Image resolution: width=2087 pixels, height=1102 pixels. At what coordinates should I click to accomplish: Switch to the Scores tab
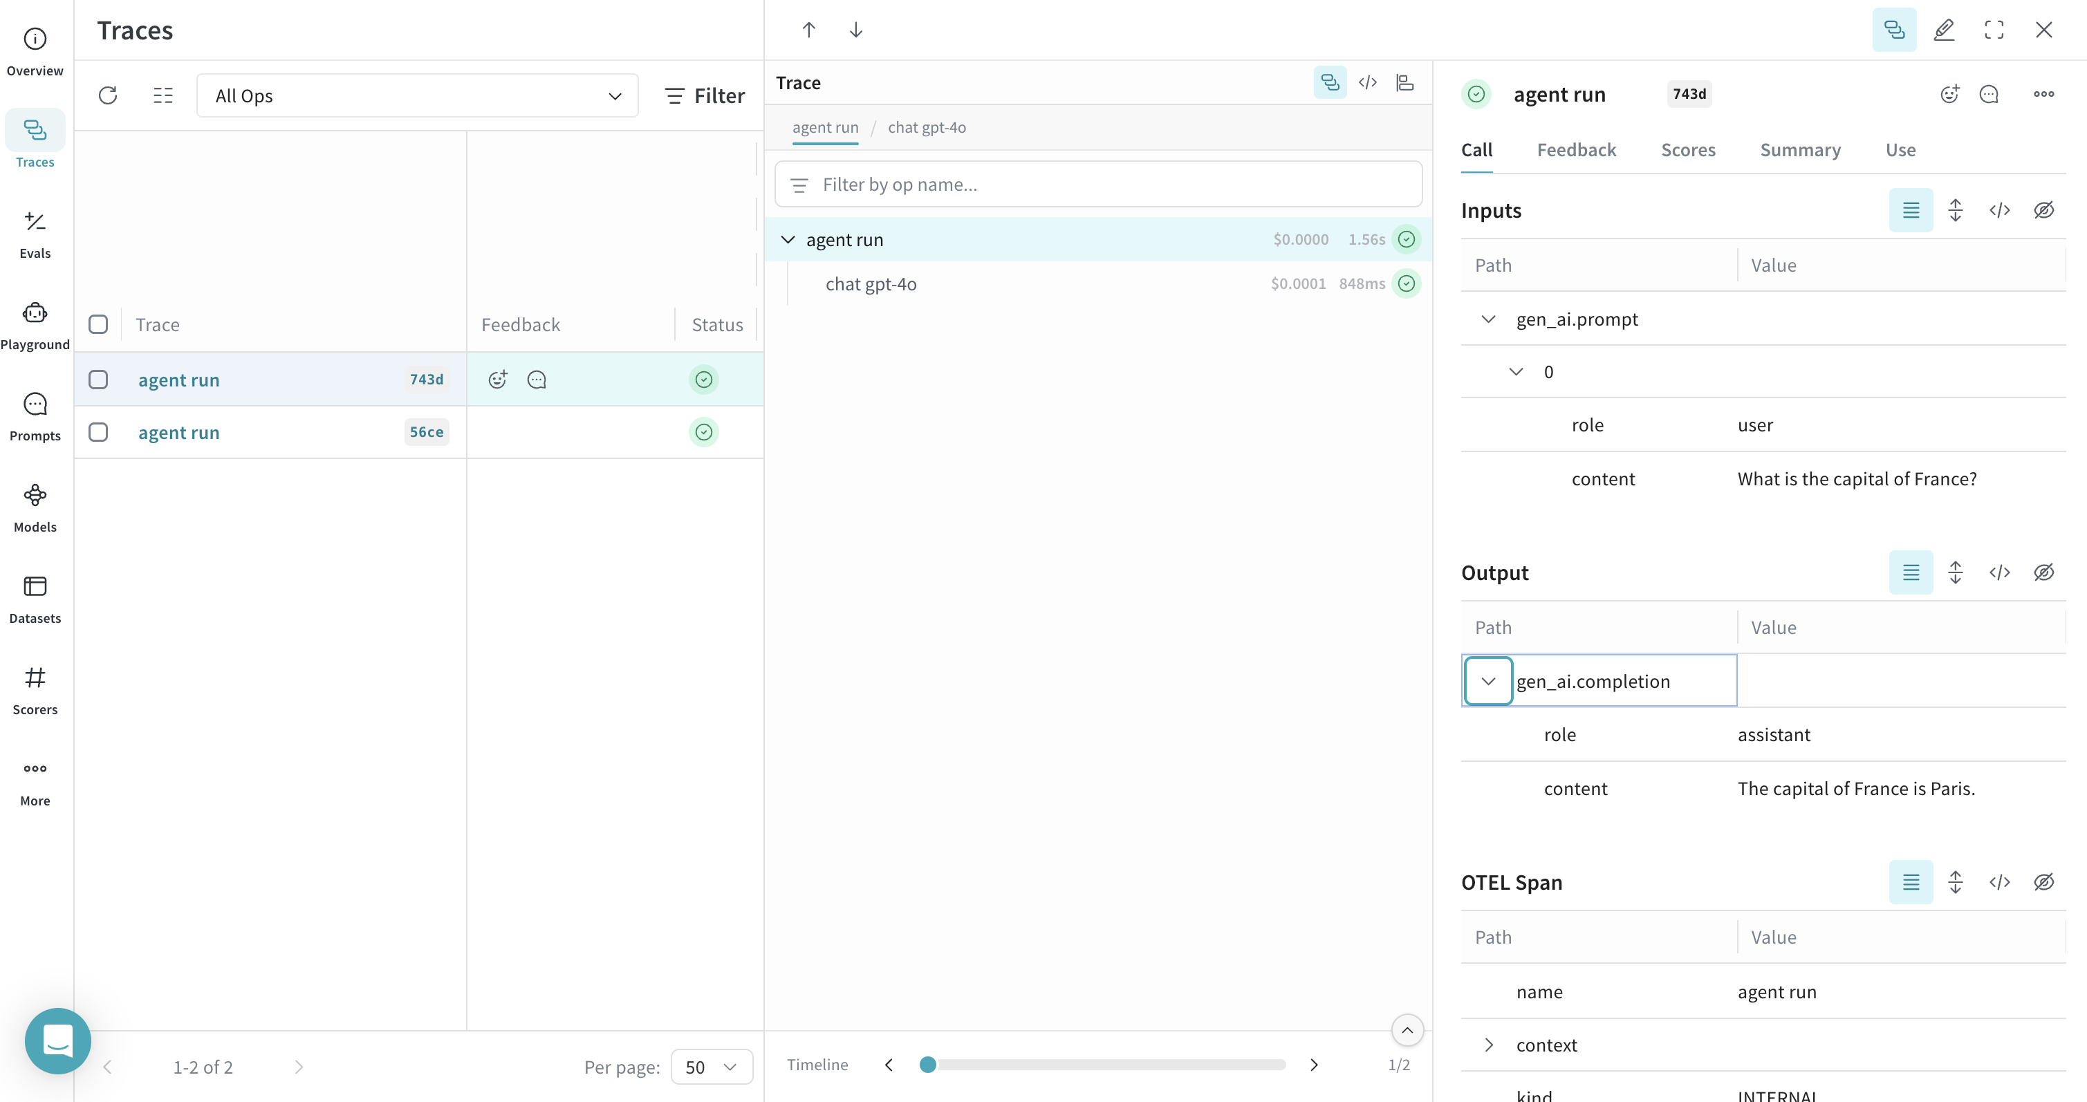[1687, 150]
